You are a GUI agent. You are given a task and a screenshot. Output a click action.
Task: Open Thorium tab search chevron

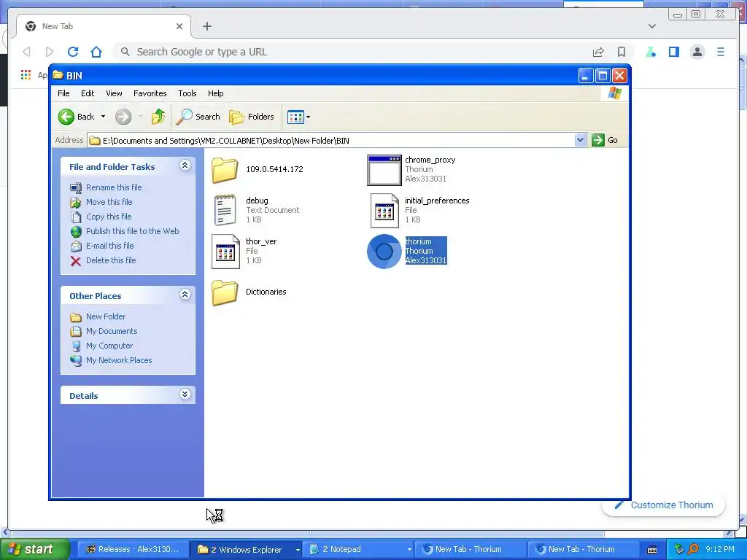[651, 26]
